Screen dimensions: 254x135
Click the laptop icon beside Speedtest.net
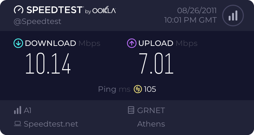pos(17,124)
